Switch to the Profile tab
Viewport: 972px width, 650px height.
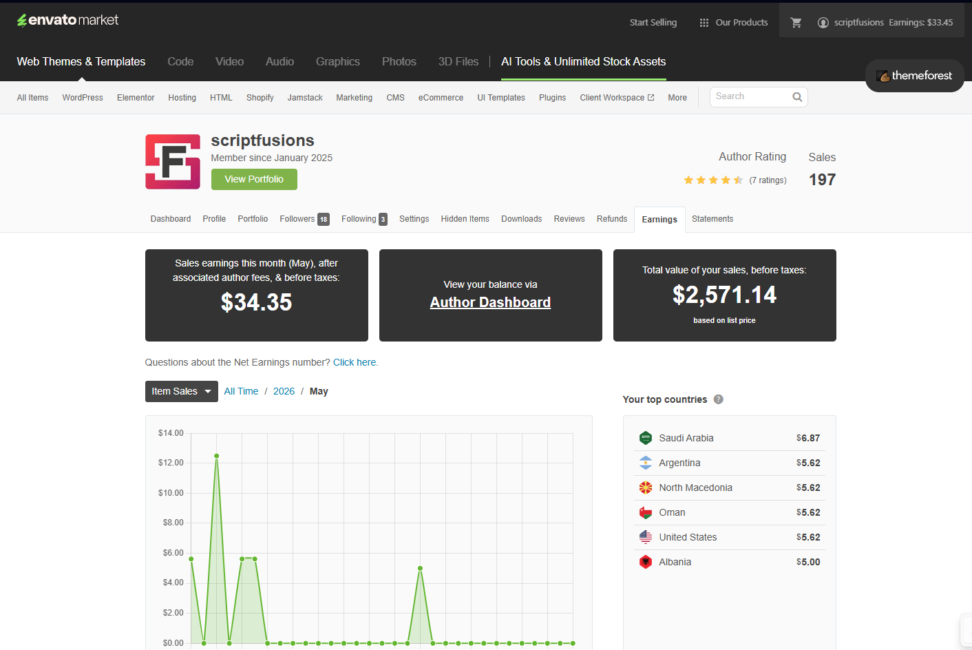[x=214, y=219]
